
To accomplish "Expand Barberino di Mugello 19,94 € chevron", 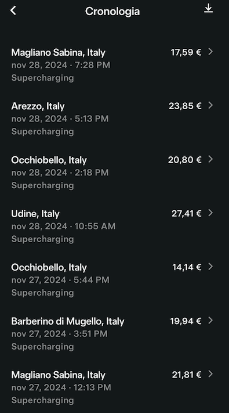I will (210, 320).
